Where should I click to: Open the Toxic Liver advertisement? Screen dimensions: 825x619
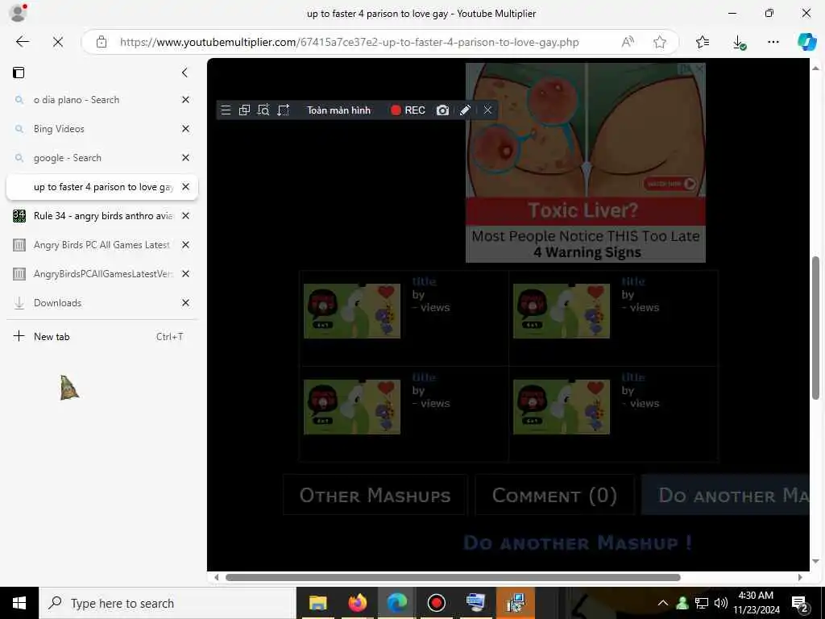click(x=586, y=163)
